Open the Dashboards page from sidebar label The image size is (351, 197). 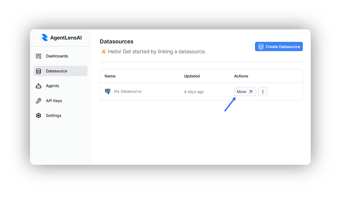[57, 56]
